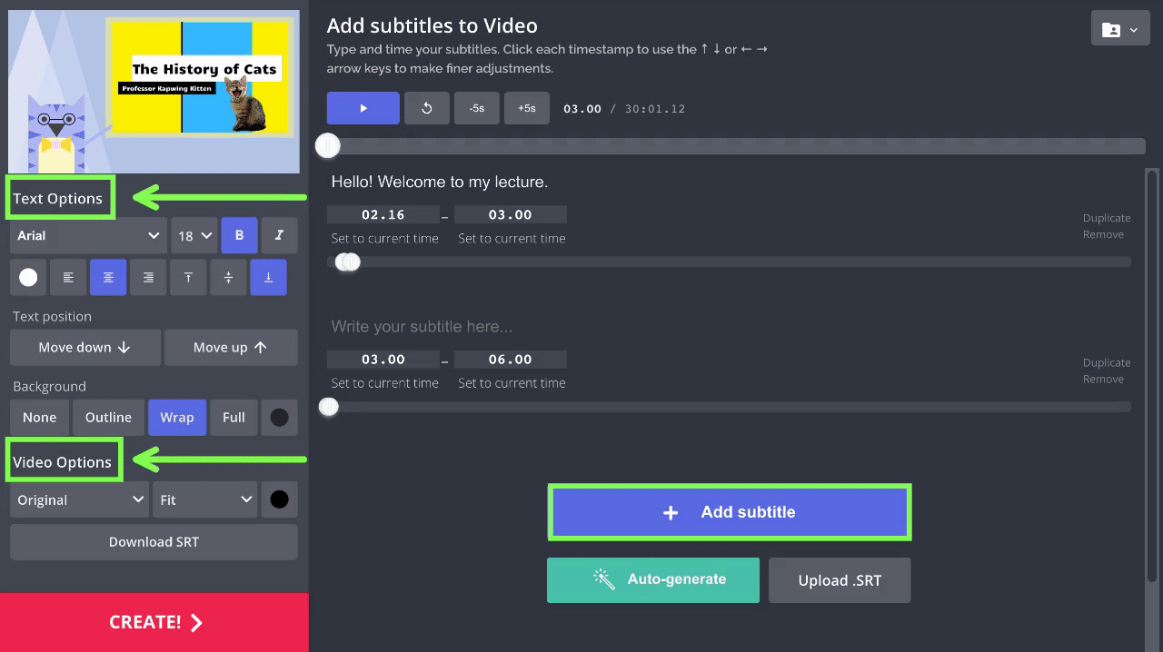The height and width of the screenshot is (652, 1163).
Task: Click the Add subtitle button
Action: point(729,512)
